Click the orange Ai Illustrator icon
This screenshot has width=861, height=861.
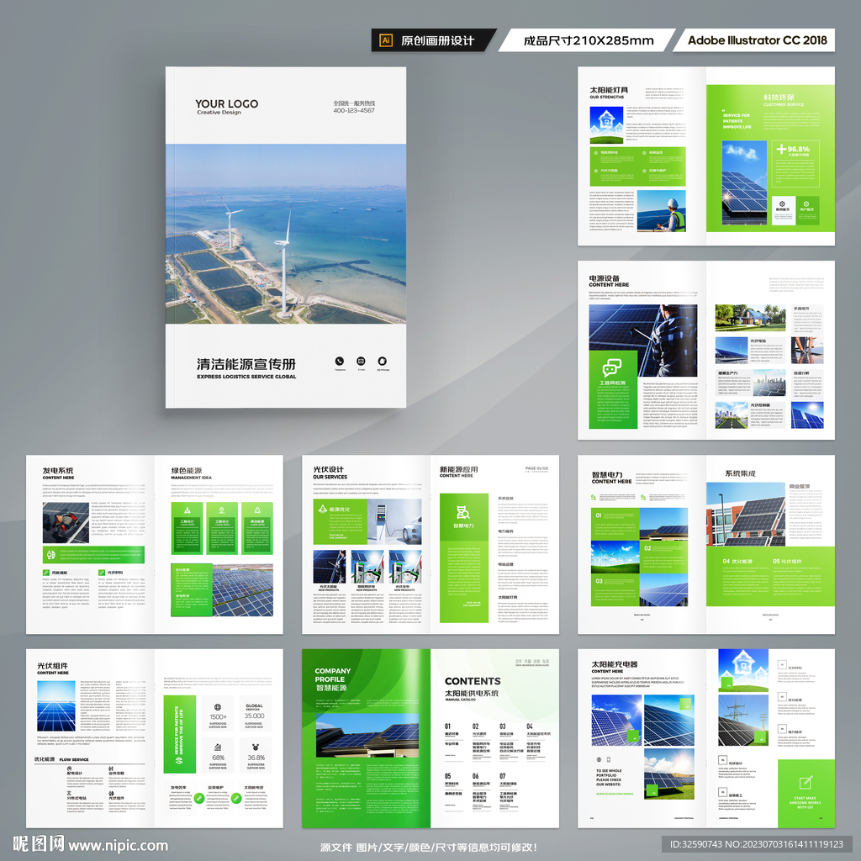pos(385,40)
